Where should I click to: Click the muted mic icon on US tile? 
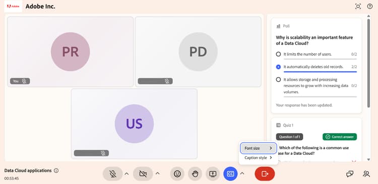click(x=103, y=153)
